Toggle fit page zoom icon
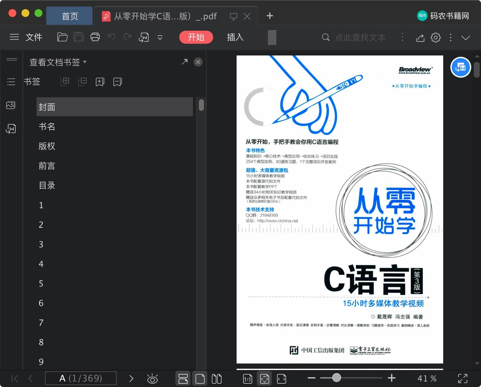Screen dimensions: 481x387 (265, 379)
